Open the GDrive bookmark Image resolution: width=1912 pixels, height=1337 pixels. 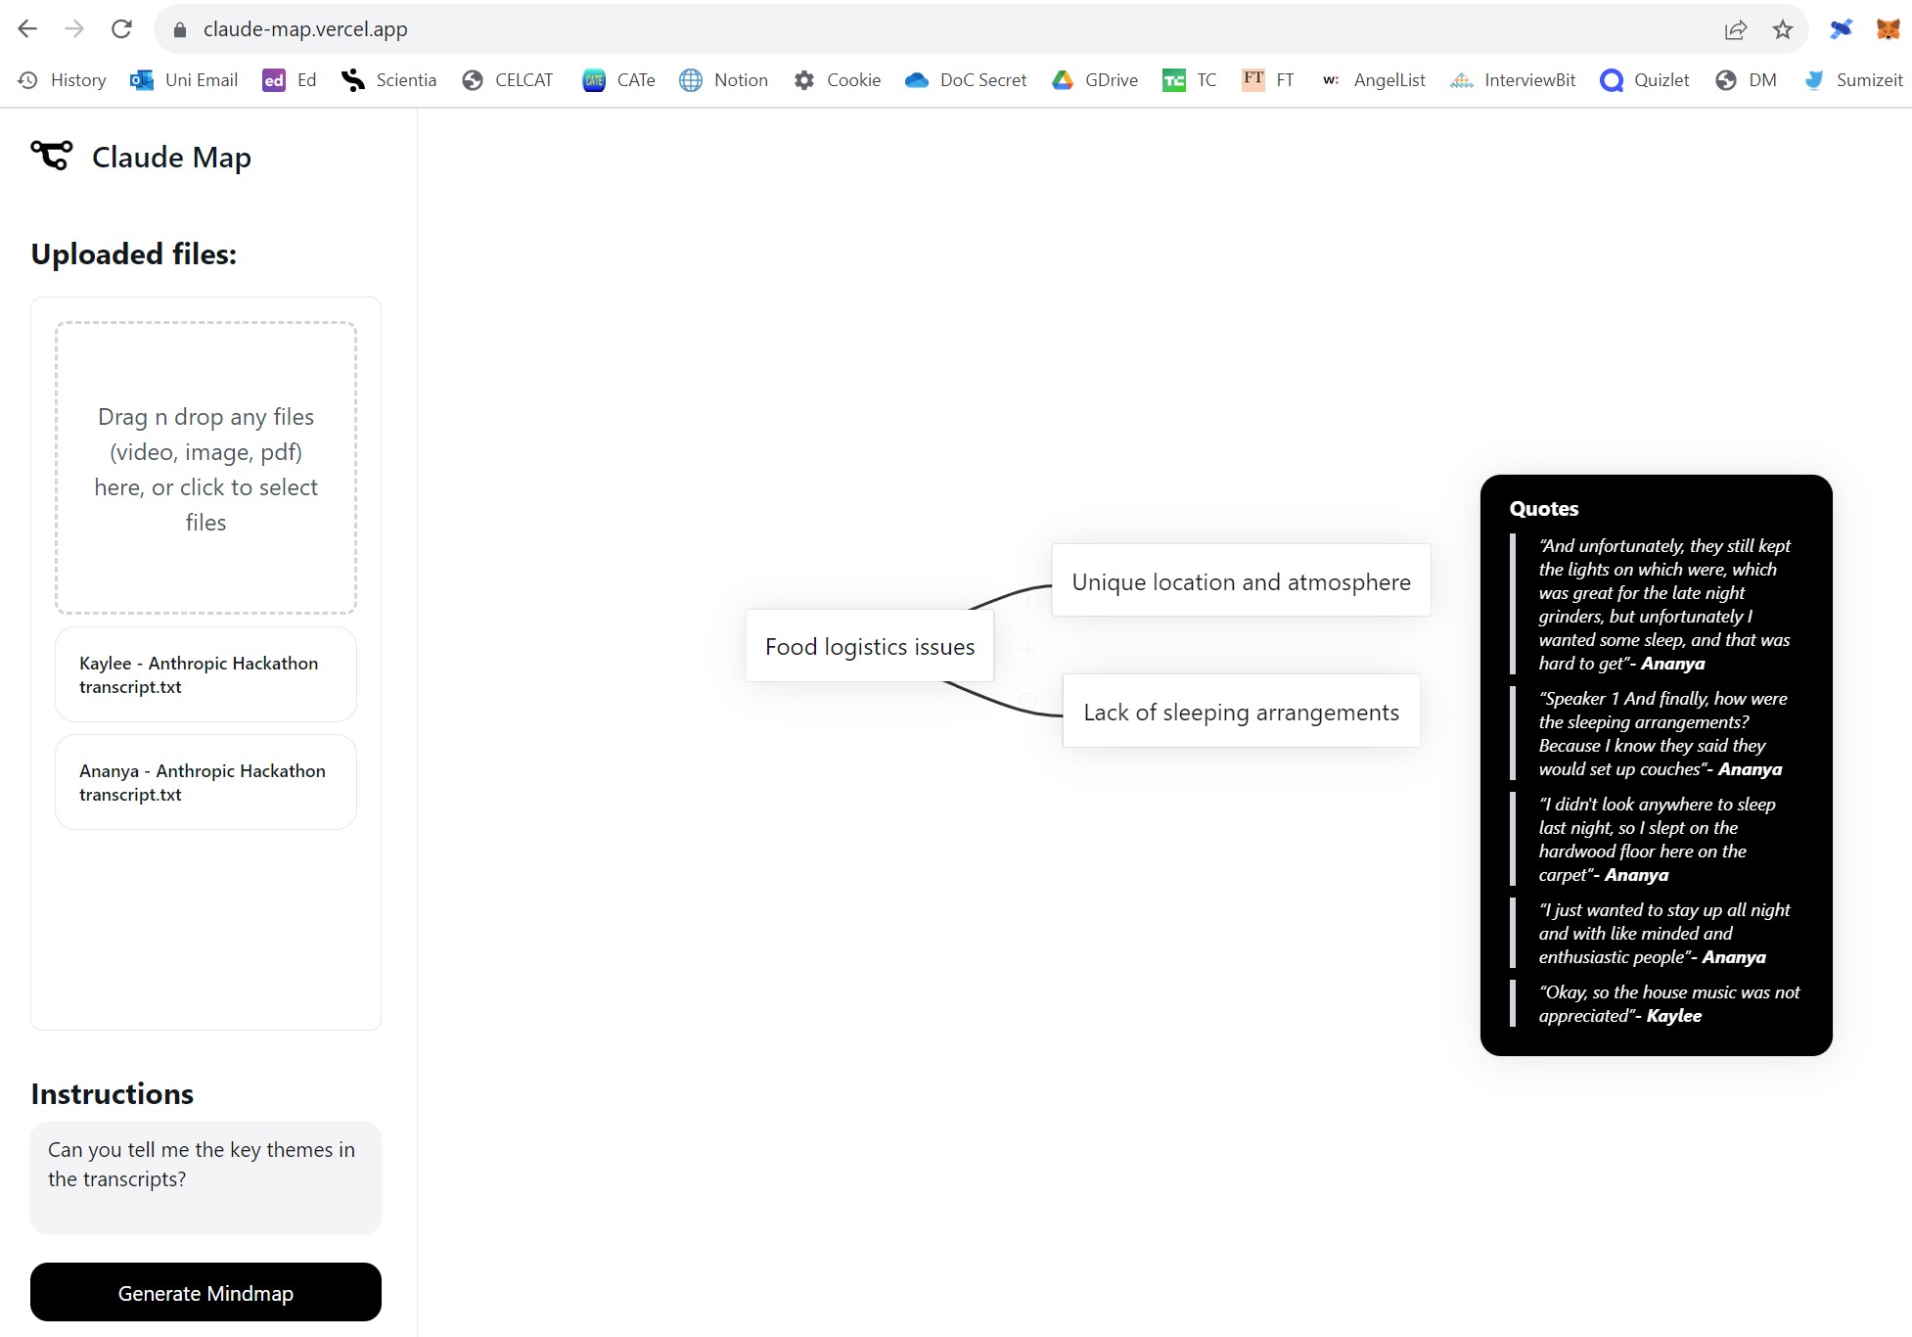pyautogui.click(x=1095, y=80)
